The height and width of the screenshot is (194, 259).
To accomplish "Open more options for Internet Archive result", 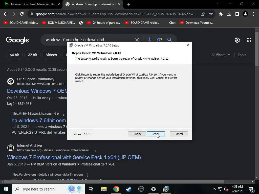I will (96, 150).
